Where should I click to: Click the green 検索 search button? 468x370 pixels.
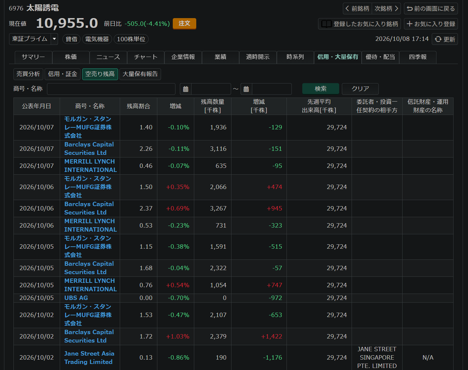321,89
